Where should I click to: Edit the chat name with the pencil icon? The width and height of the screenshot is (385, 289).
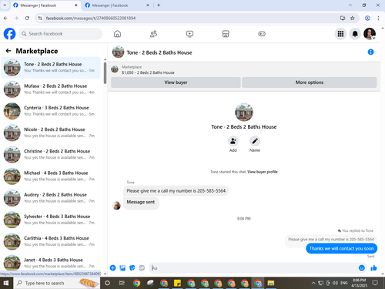pos(255,141)
